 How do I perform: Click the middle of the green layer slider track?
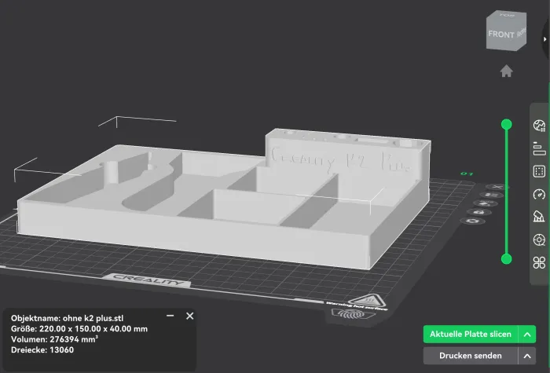pyautogui.click(x=506, y=192)
